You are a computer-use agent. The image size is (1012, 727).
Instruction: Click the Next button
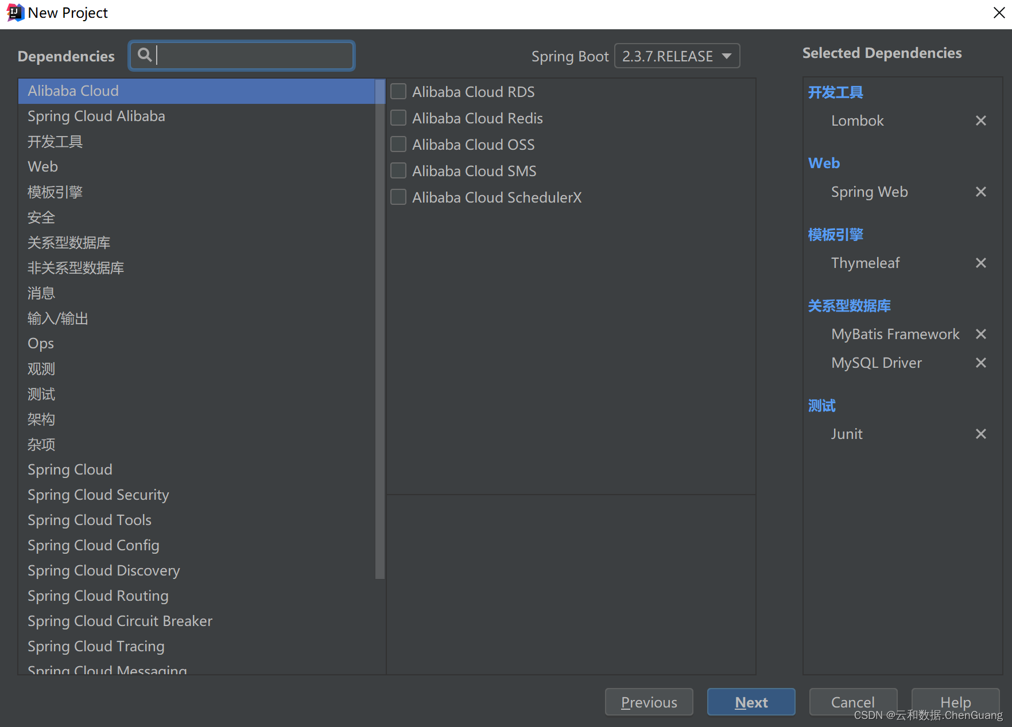pos(751,702)
